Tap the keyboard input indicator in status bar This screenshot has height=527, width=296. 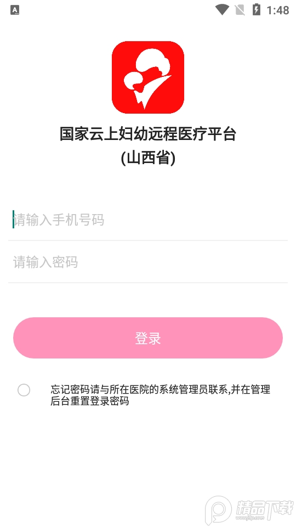point(15,10)
